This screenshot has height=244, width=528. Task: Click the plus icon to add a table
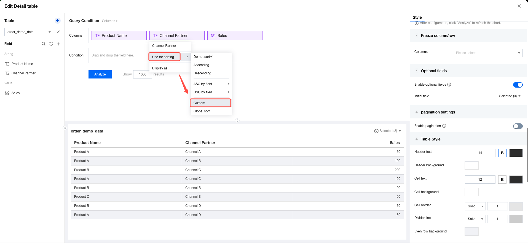(58, 21)
